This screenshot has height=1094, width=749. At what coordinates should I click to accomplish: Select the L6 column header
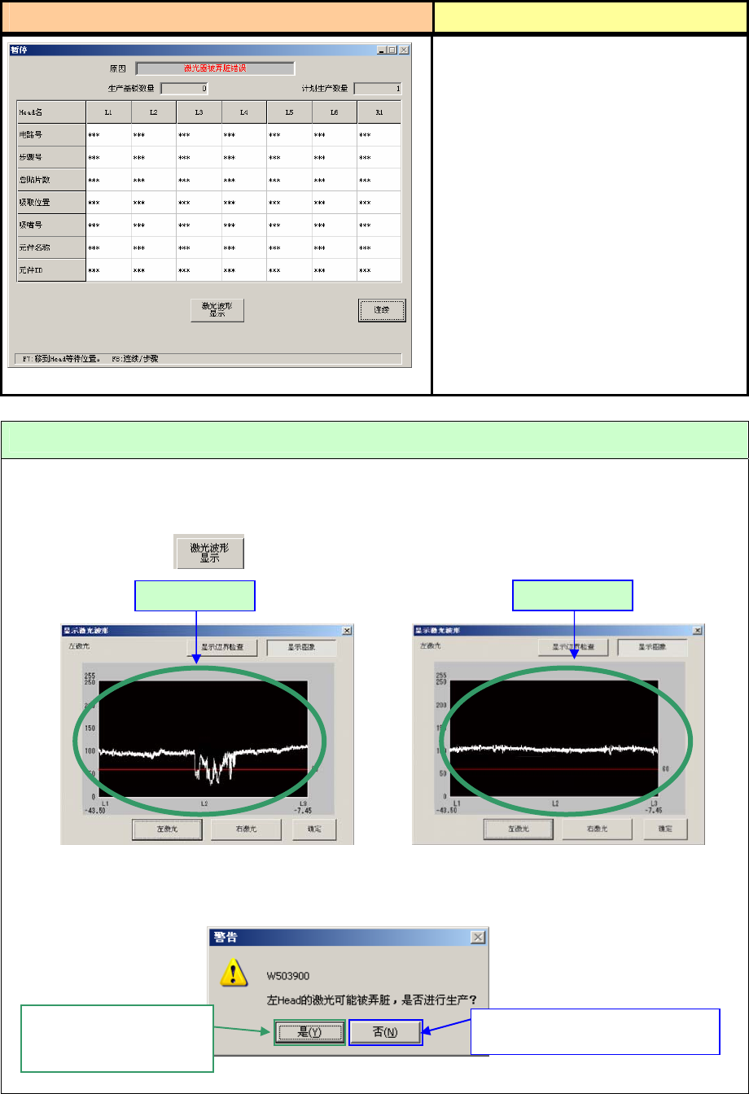click(x=335, y=112)
